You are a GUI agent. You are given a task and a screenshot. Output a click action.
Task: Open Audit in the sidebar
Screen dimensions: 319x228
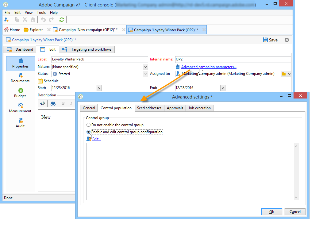20,123
